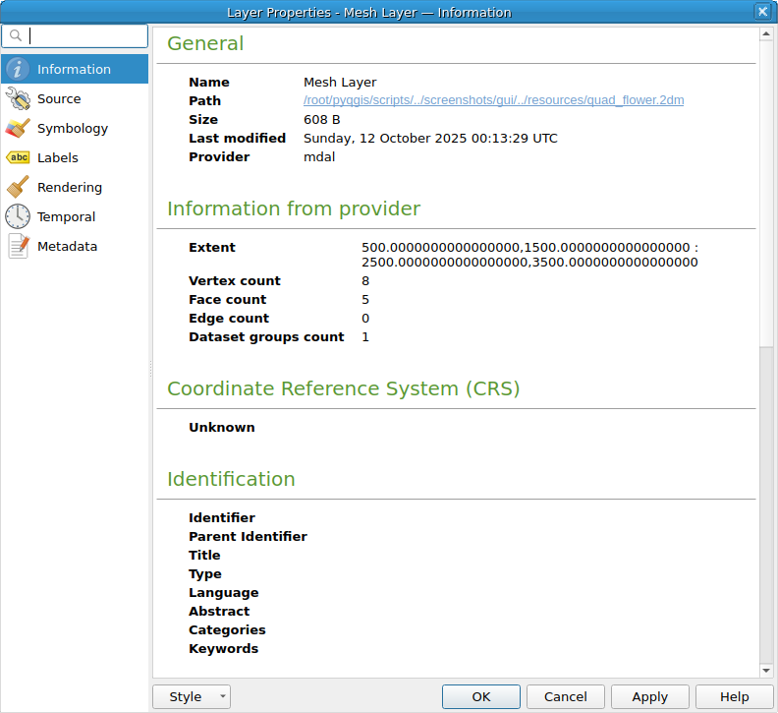Switch to the Symbology tab label

pos(73,128)
